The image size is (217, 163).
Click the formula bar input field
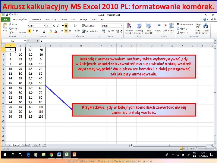pyautogui.click(x=127, y=41)
